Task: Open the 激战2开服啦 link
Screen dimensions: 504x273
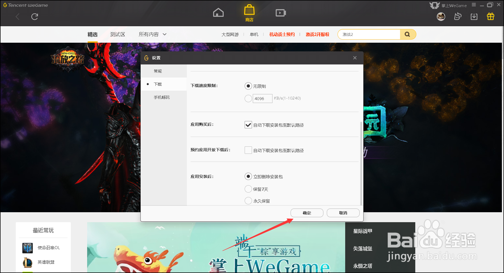Action: pos(317,34)
